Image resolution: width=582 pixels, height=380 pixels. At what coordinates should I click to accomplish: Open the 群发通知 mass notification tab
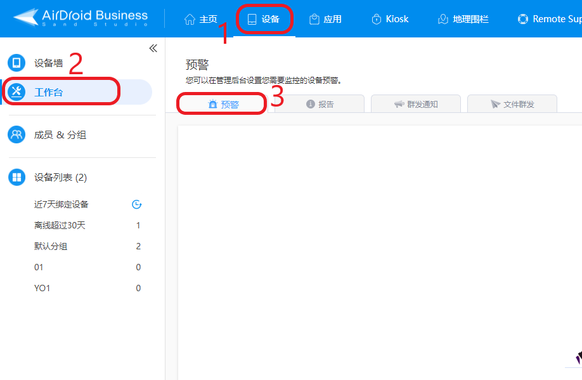tap(416, 104)
